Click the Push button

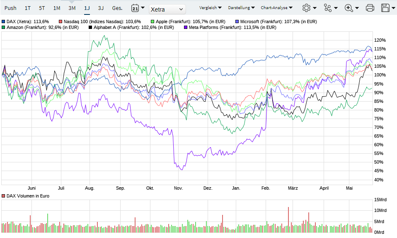pos(10,7)
